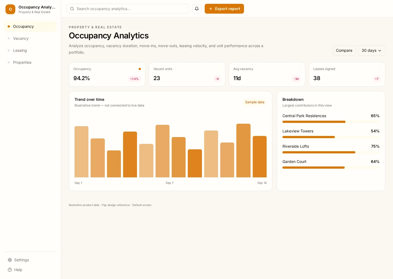Click the last bar above Sep 14

260,157
